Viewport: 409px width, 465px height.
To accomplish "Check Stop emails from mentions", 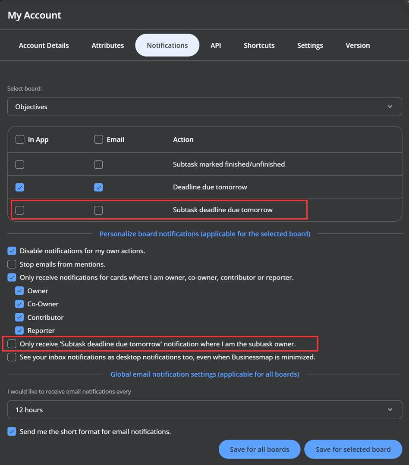I will 12,264.
